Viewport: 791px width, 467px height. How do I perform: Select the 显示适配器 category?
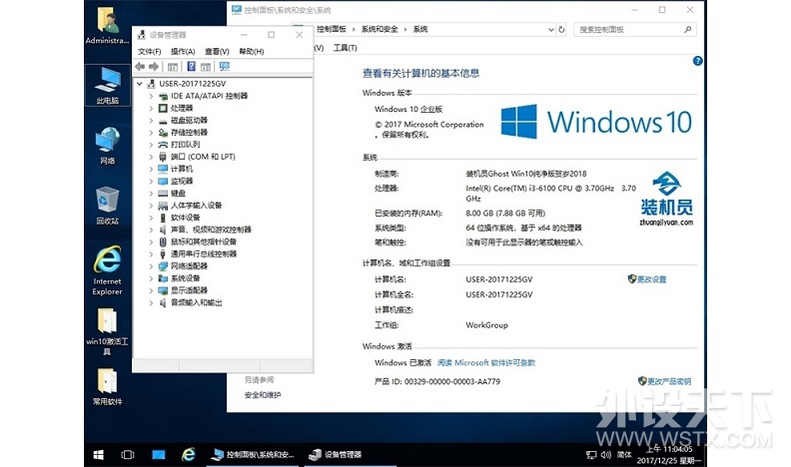pyautogui.click(x=189, y=290)
